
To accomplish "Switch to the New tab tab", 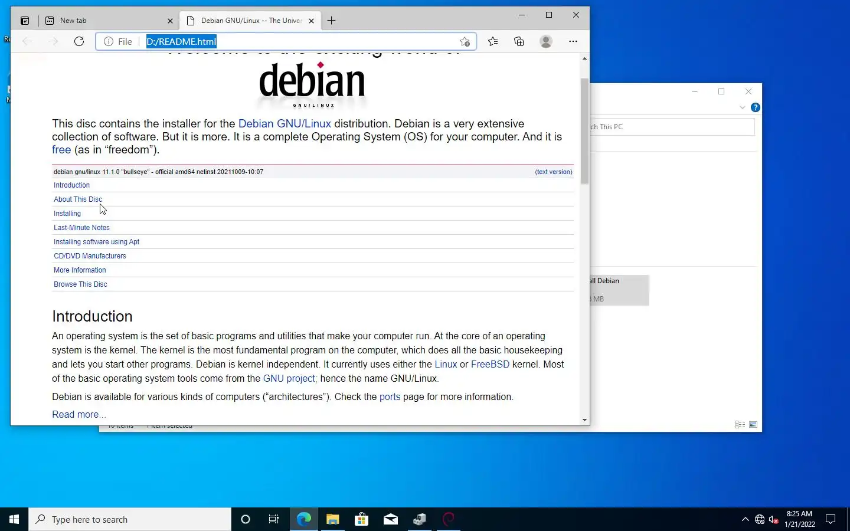I will click(109, 21).
